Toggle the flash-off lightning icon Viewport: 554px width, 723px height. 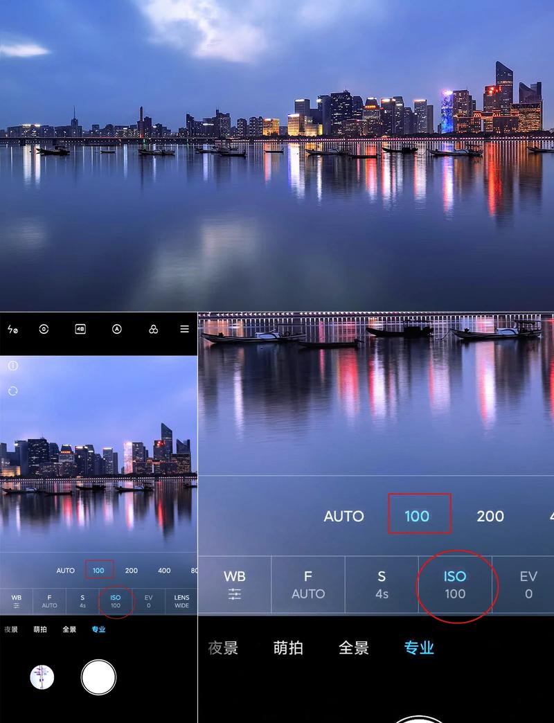coord(12,329)
